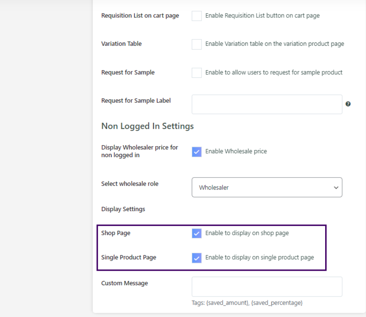Open the Select wholesale role dropdown
The image size is (366, 317).
267,187
